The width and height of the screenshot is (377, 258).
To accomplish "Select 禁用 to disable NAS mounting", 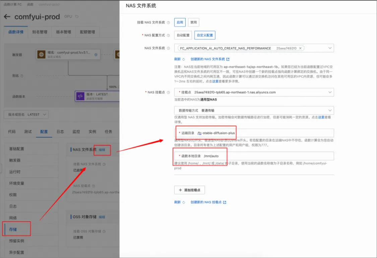I will point(193,22).
